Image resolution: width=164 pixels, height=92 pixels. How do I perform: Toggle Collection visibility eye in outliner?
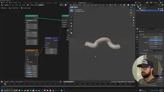[x=160, y=9]
